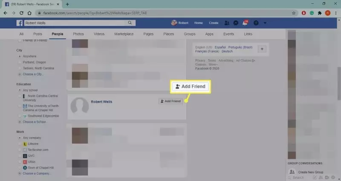Click the browser home icon

pyautogui.click(x=29, y=13)
